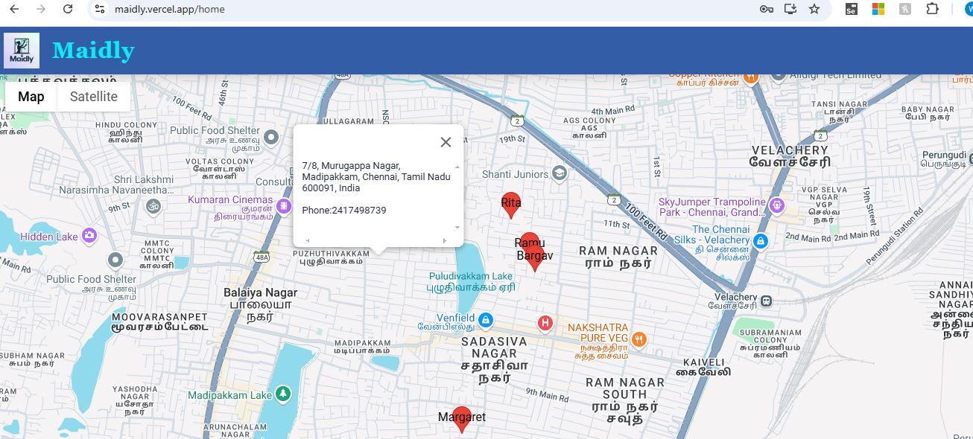Bookmark this page with star icon
973x439 pixels.
[814, 9]
